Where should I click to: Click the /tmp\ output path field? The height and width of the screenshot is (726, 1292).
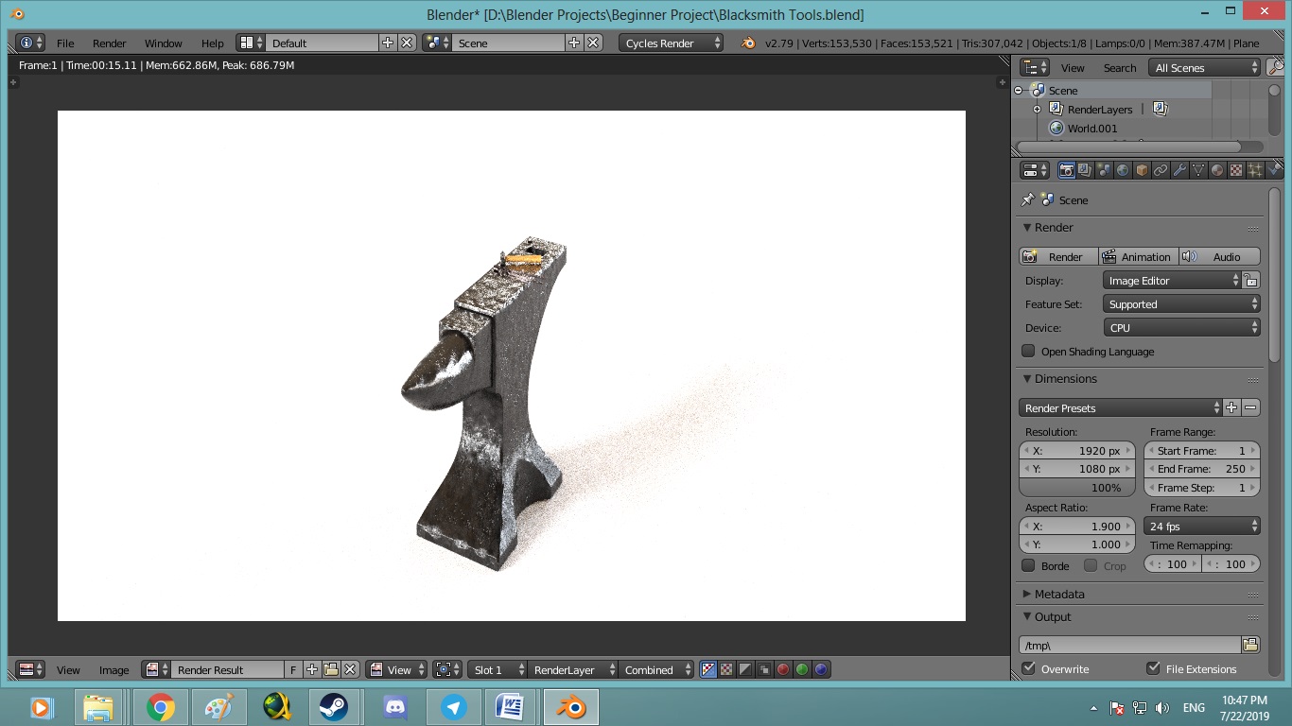1129,645
